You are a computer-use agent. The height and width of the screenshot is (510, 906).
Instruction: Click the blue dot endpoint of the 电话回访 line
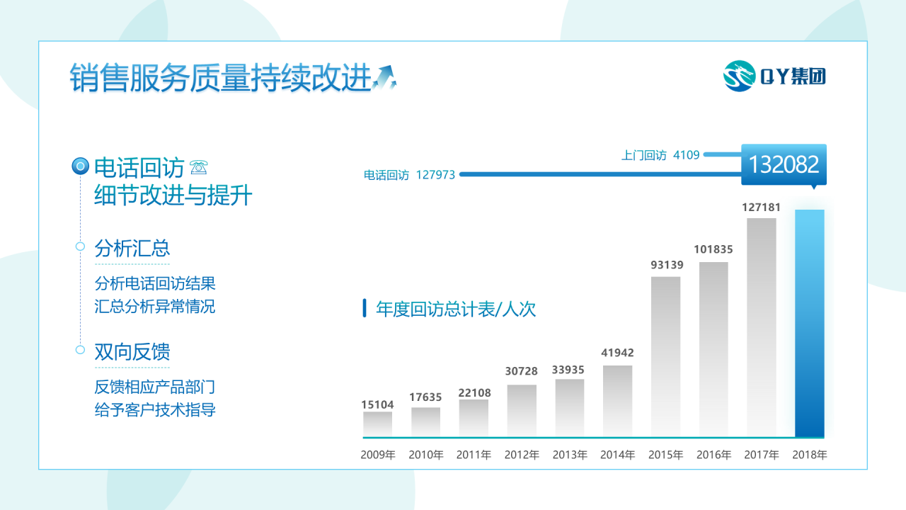pyautogui.click(x=461, y=174)
